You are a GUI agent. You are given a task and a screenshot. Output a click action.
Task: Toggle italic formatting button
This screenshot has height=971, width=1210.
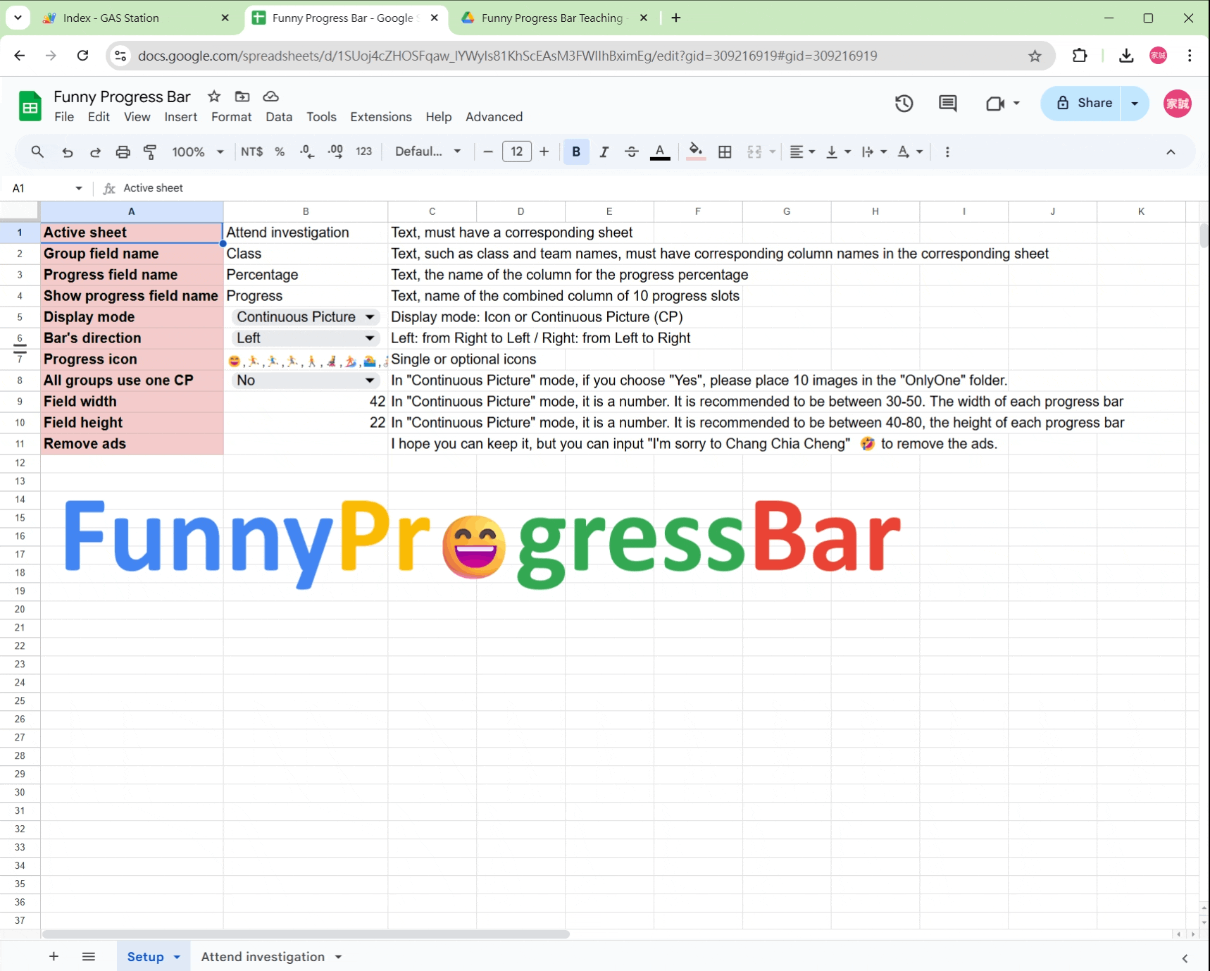point(604,151)
